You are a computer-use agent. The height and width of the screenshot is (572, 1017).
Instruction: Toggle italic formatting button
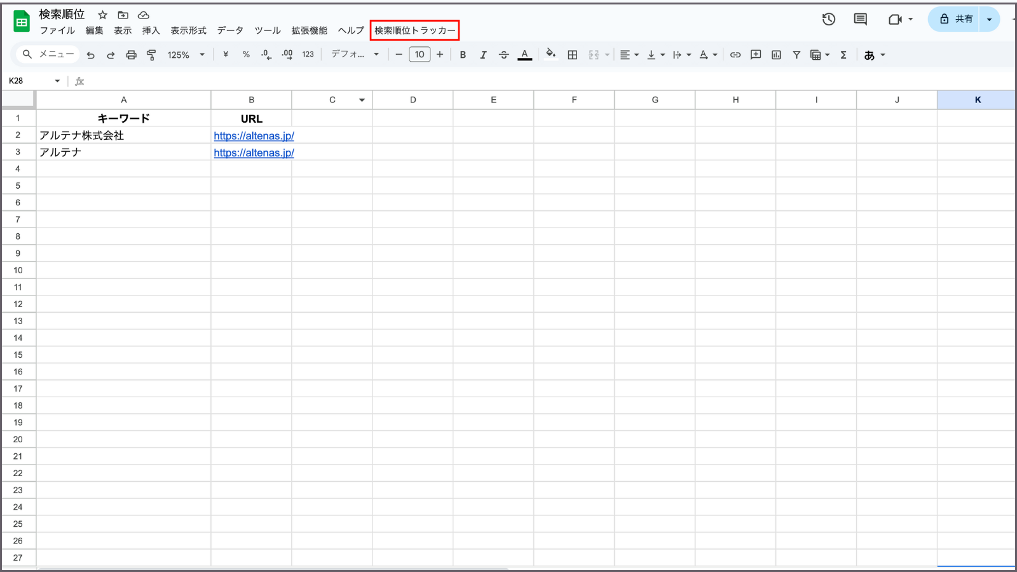coord(483,55)
